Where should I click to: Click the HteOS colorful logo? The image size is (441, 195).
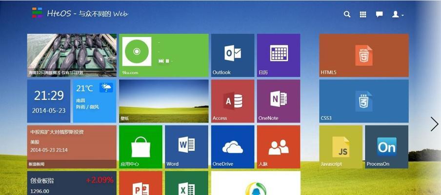click(x=37, y=13)
